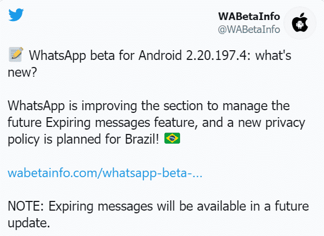Click the final word "update."
The width and height of the screenshot is (324, 236).
(29, 224)
